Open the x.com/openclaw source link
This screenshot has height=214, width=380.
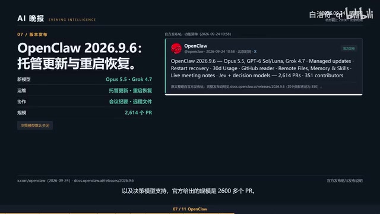(x=31, y=181)
